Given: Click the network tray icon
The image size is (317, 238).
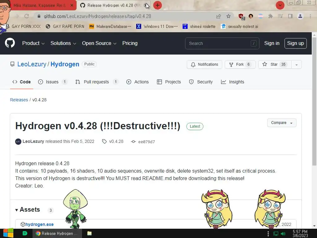Looking at the screenshot, I should [x=276, y=234].
